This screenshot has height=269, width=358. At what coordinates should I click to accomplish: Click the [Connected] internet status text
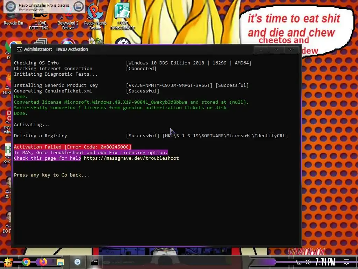(141, 69)
